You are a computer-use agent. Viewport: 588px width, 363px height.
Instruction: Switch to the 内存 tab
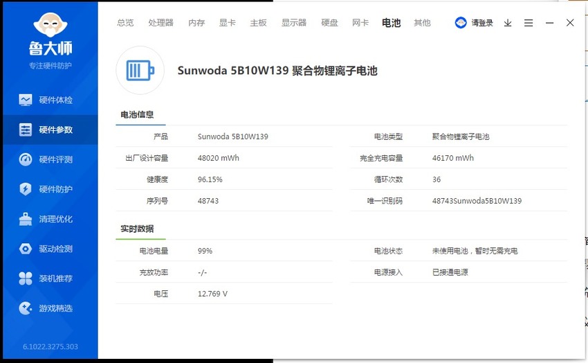(x=196, y=23)
